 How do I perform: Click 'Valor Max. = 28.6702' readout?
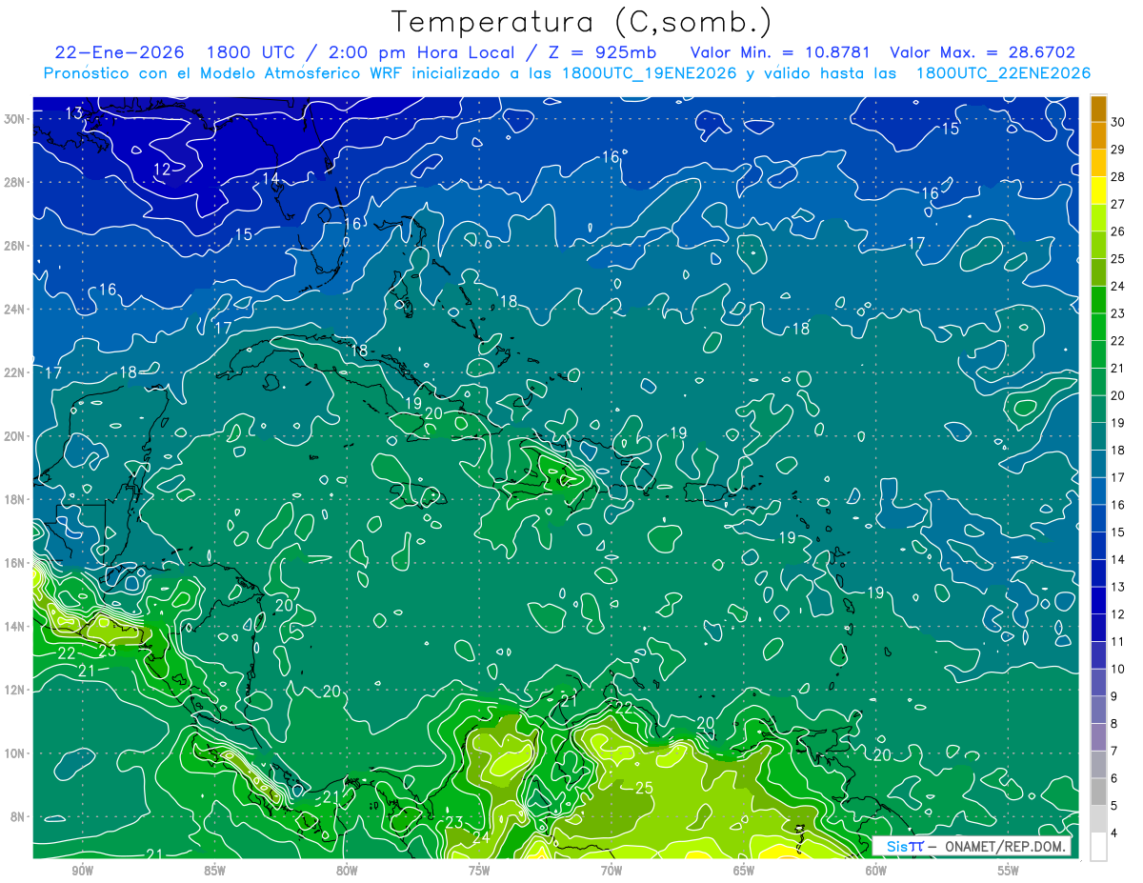pos(982,52)
